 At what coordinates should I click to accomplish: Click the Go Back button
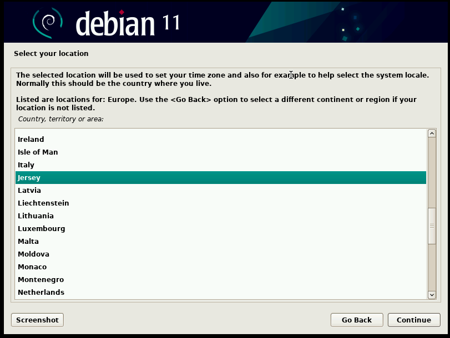click(357, 320)
